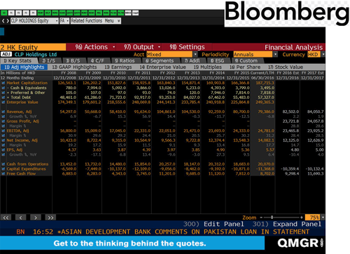The height and width of the screenshot is (254, 350).
Task: Select the Key Stats tab
Action: pyautogui.click(x=17, y=61)
